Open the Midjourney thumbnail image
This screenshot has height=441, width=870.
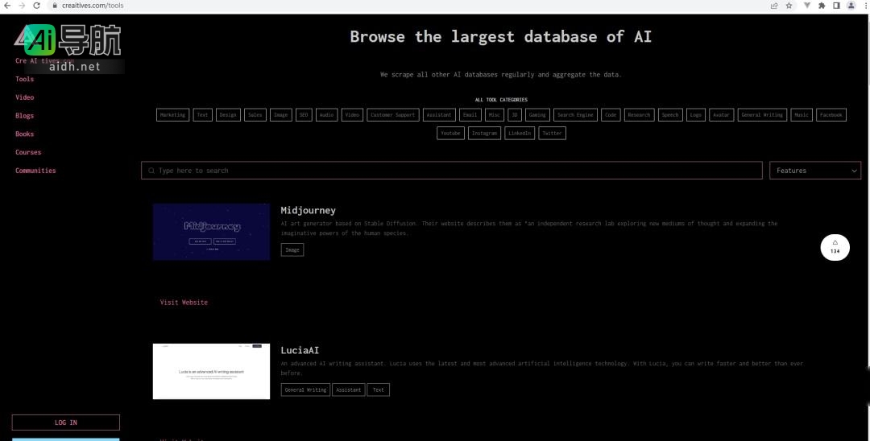211,232
